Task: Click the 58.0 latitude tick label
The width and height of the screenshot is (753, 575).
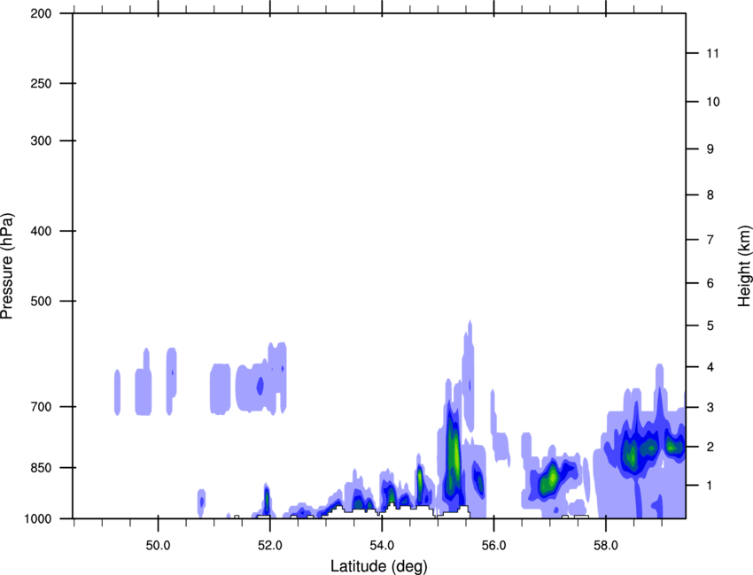Action: [x=606, y=546]
